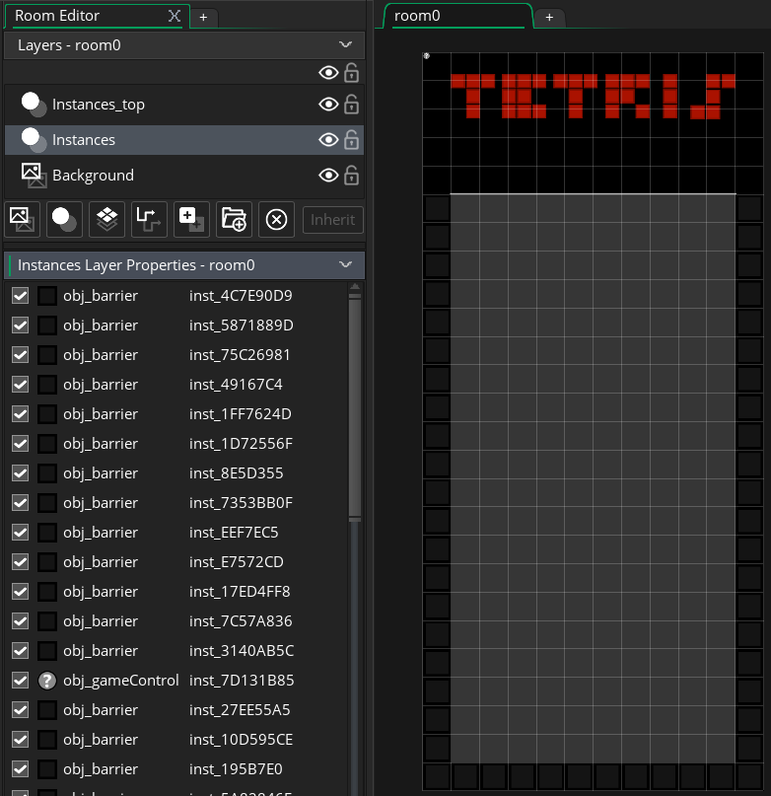
Task: Create a new instance layer
Action: click(64, 219)
